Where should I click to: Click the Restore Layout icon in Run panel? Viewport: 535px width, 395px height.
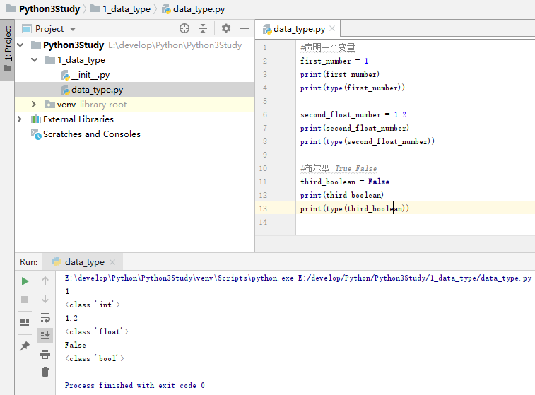pyautogui.click(x=25, y=323)
